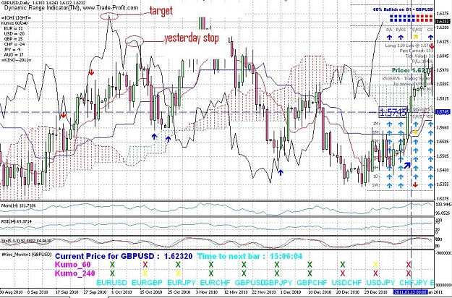Click the 'EURCHF' pair label
The width and height of the screenshot is (452, 298).
215,282
